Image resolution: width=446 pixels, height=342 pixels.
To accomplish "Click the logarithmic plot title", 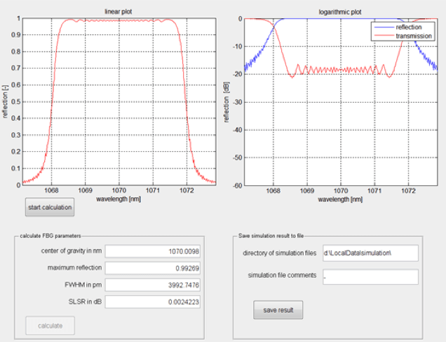I will [340, 13].
